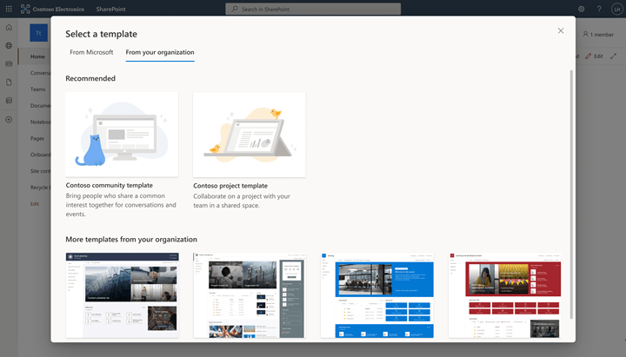This screenshot has width=626, height=357.
Task: Choose the blue Training template thumbnail
Action: [376, 295]
